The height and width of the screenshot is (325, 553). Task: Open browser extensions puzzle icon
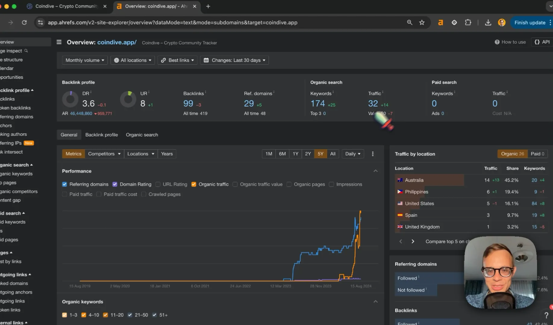(x=468, y=23)
